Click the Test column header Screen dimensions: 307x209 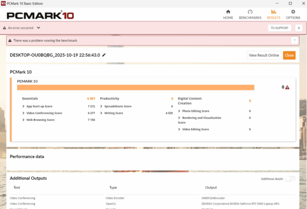click(17, 188)
